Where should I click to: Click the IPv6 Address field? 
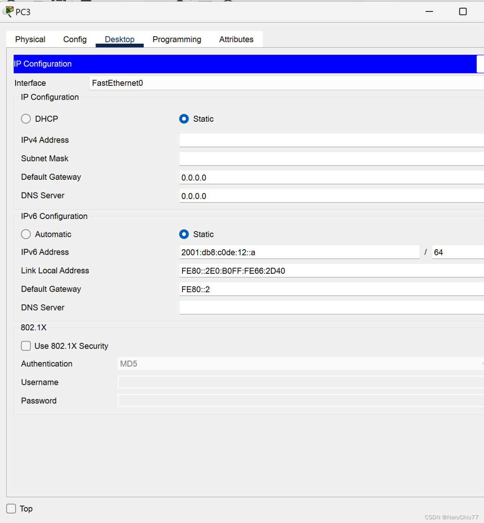[x=299, y=252]
